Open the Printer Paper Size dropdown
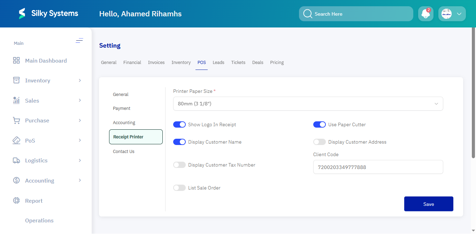476x234 pixels. coord(308,104)
